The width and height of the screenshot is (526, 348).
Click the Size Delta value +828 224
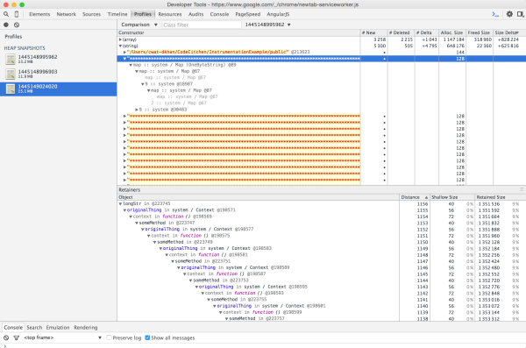(x=508, y=39)
